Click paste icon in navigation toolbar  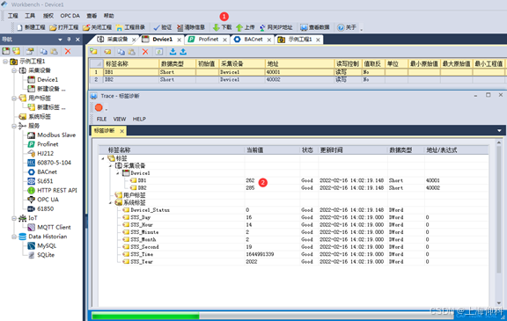(54, 51)
